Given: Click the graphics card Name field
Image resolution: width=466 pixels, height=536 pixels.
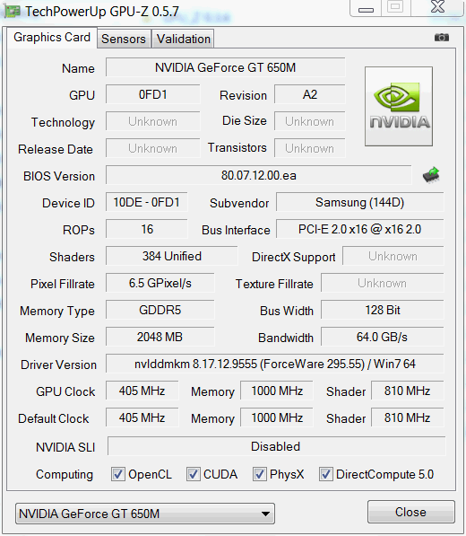Looking at the screenshot, I should click(226, 67).
